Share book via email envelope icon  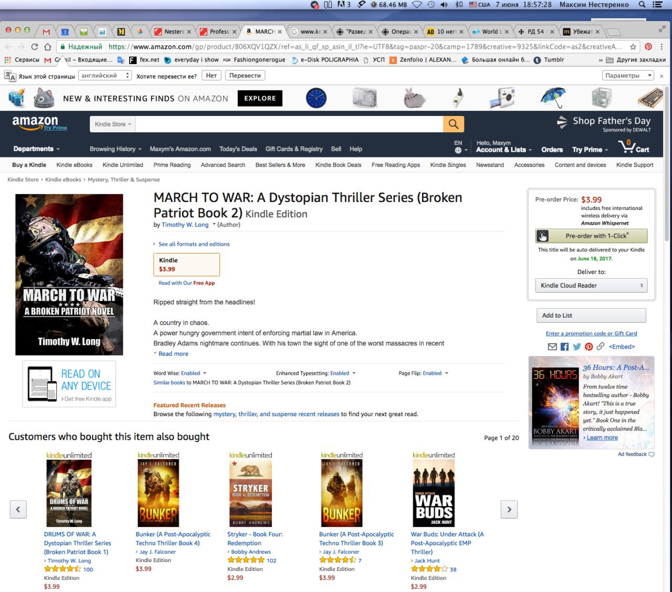[552, 346]
